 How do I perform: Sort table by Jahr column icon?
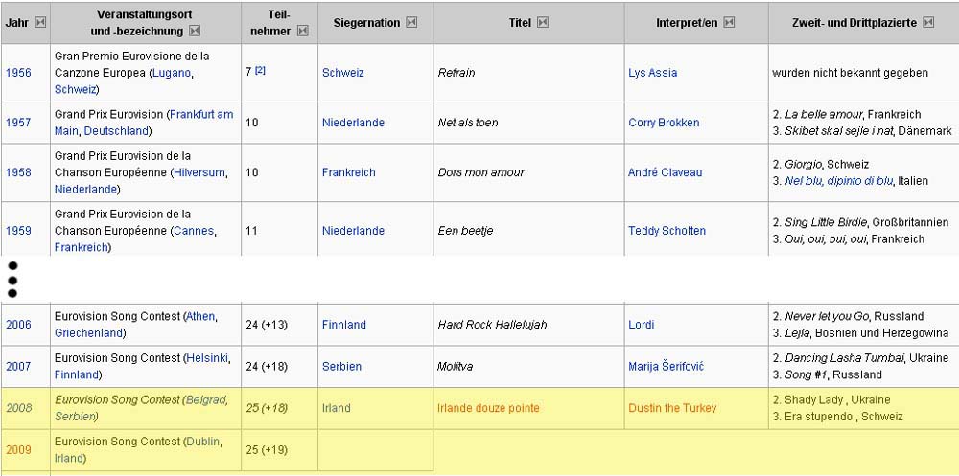coord(40,23)
